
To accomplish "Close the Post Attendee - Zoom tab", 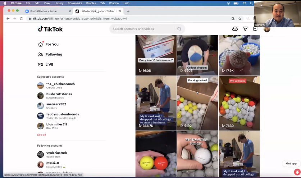I will (70, 11).
